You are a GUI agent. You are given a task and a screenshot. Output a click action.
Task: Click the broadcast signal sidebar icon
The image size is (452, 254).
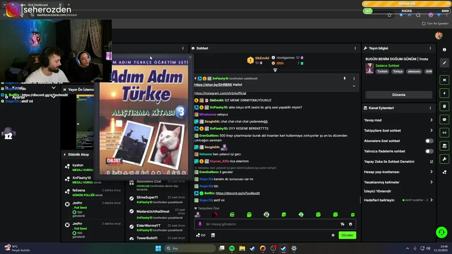(444, 133)
